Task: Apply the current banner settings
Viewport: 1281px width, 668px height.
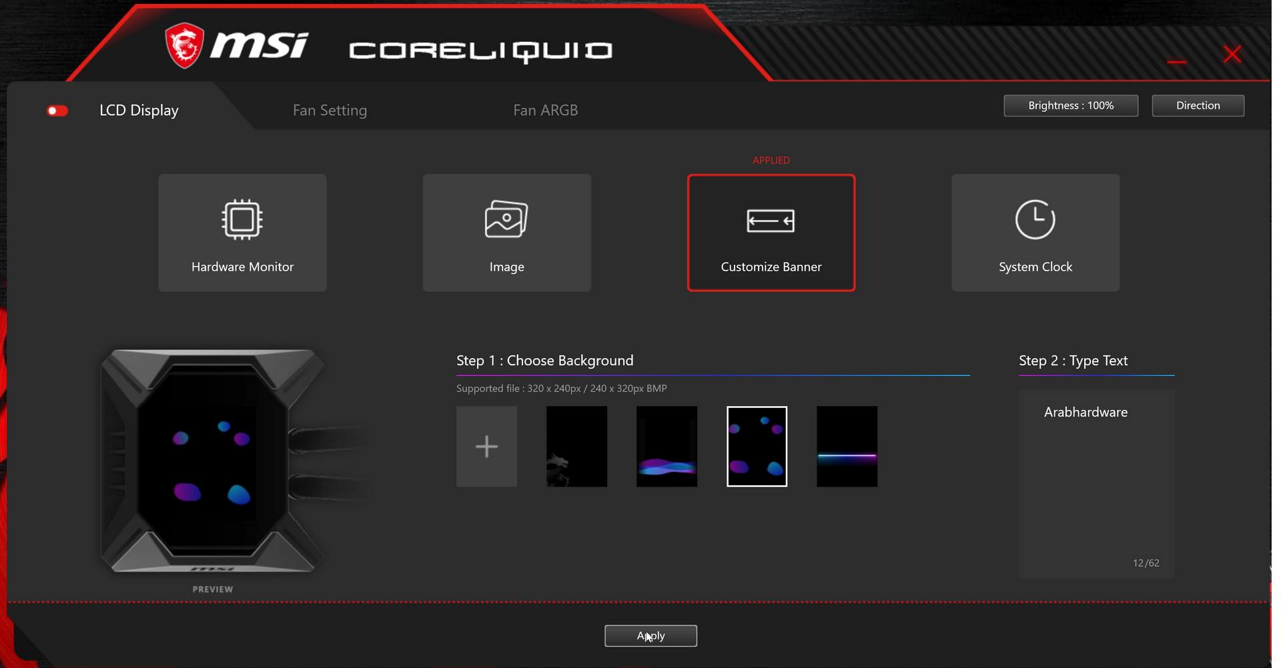Action: (x=651, y=635)
